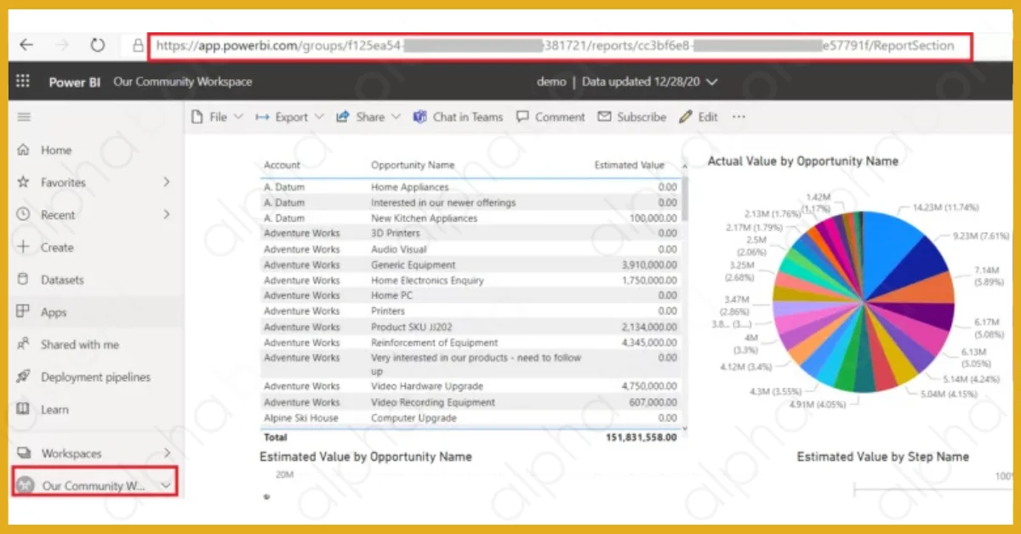
Task: Expand Our Community Workspace chevron
Action: (x=167, y=486)
